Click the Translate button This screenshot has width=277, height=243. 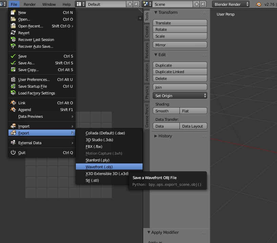click(x=180, y=23)
